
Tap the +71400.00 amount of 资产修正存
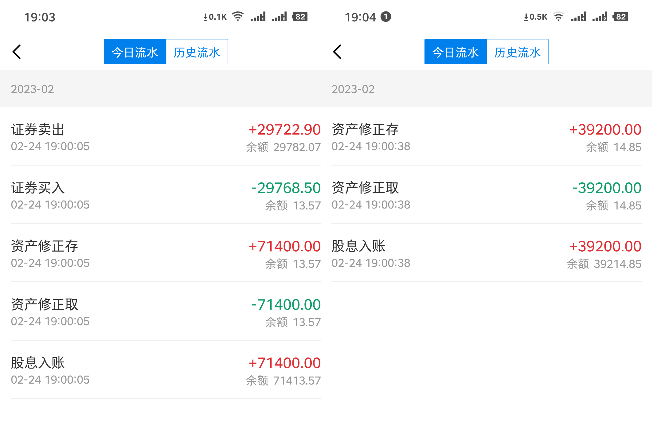click(284, 246)
